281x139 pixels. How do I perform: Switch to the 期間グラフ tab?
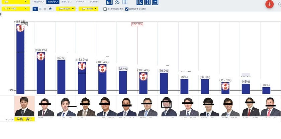38,2
